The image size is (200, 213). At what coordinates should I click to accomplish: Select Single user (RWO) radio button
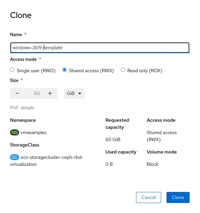(x=12, y=70)
